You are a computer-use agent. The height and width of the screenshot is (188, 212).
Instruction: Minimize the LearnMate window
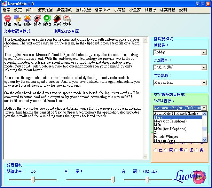[198, 4]
